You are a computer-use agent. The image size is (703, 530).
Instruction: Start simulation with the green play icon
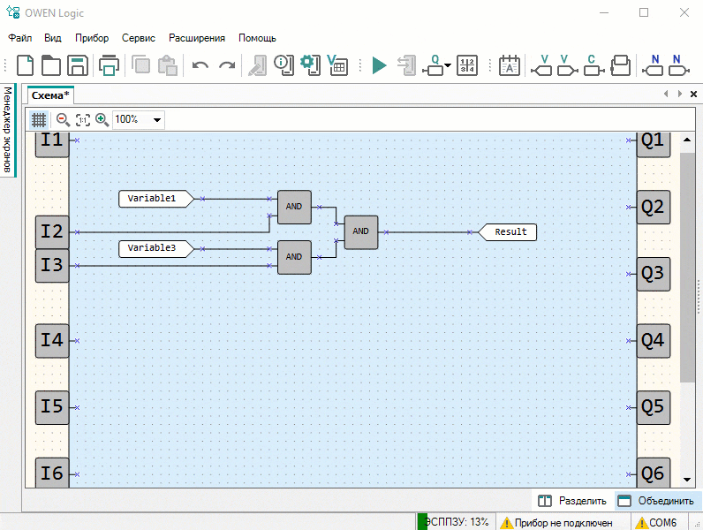[379, 65]
